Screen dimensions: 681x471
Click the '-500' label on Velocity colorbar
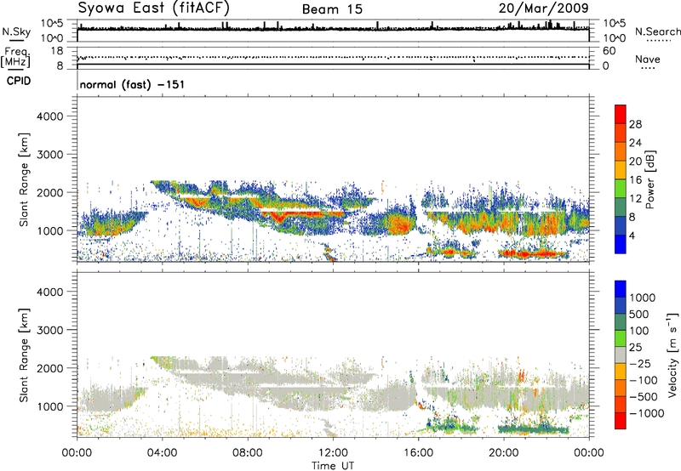pyautogui.click(x=644, y=397)
